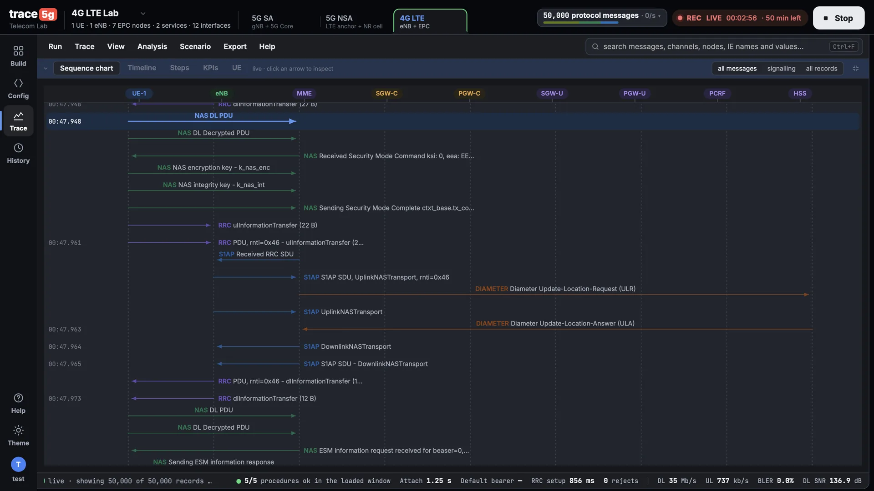Select the SGW-C node header
Viewport: 874px width, 491px height.
click(386, 93)
